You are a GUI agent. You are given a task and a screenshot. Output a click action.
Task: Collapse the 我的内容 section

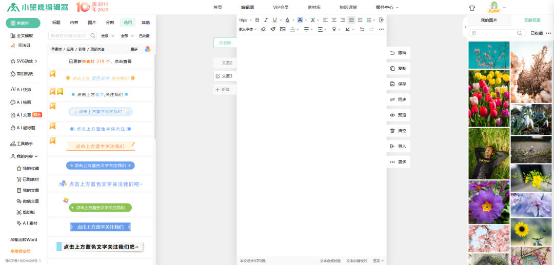click(x=24, y=156)
